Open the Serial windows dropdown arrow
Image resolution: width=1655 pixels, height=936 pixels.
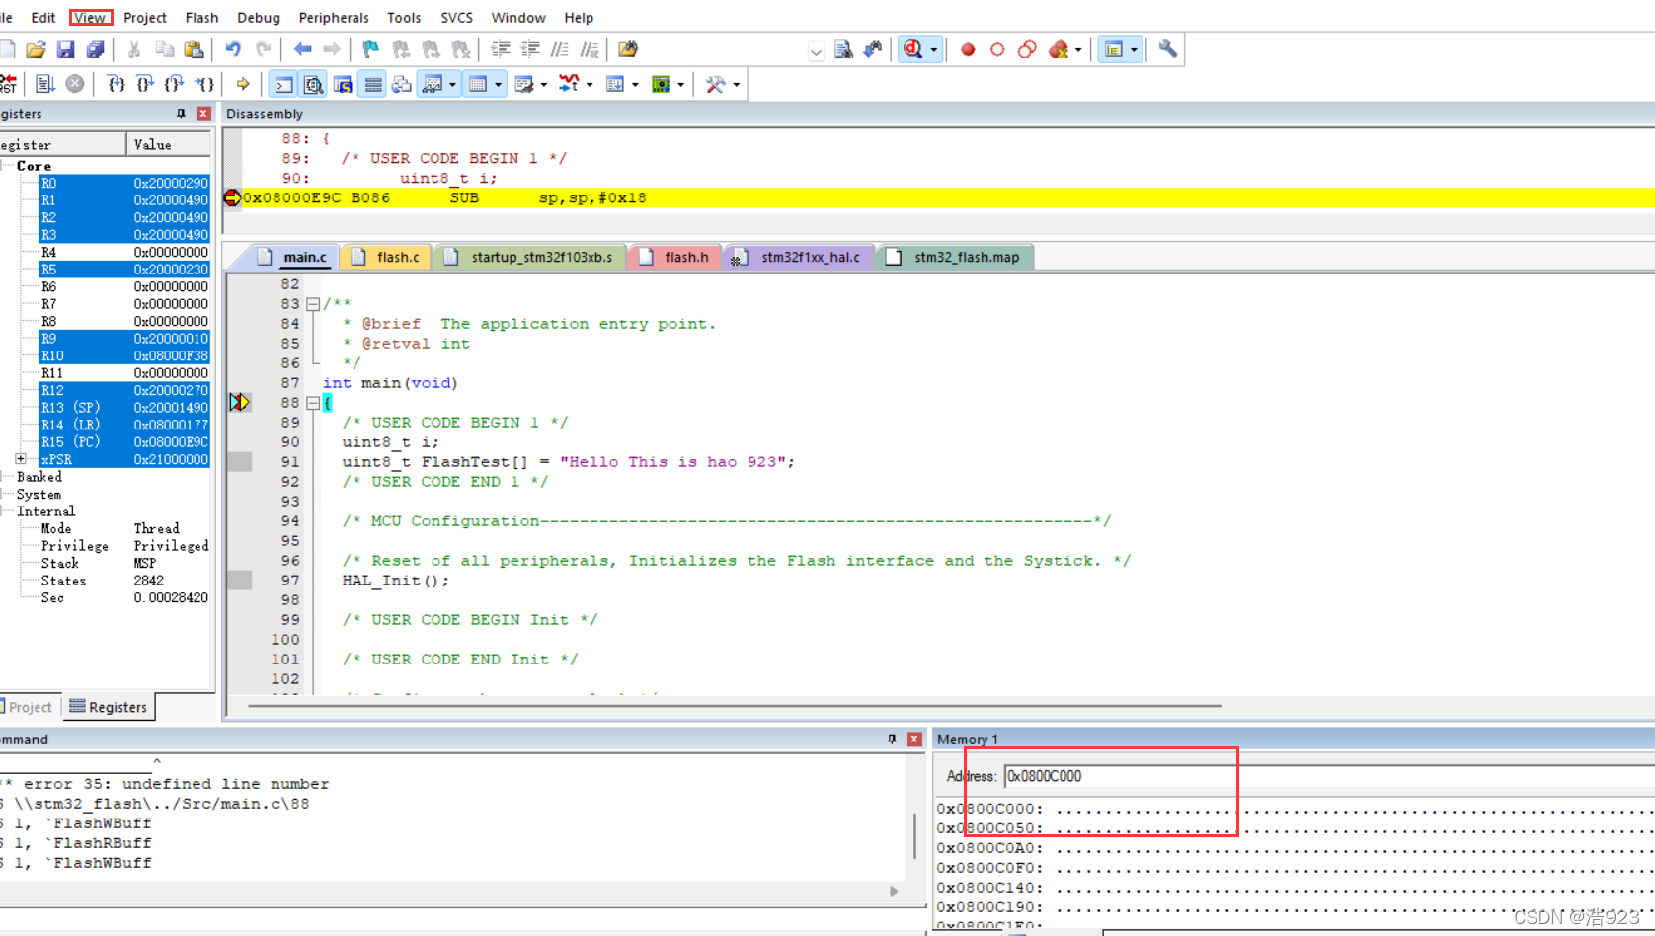(x=544, y=84)
